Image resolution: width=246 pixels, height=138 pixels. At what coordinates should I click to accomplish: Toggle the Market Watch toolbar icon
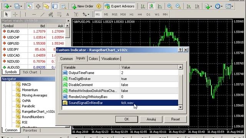pos(30,6)
